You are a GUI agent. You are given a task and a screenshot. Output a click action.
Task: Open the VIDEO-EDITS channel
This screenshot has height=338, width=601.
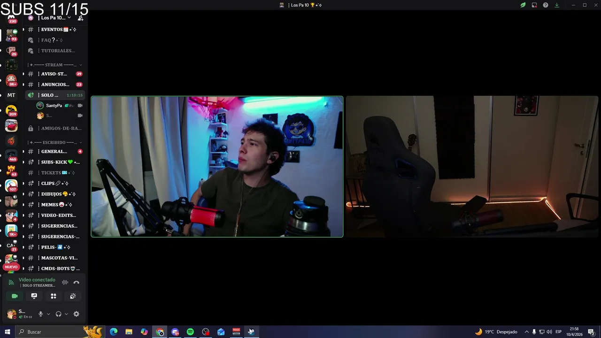click(55, 215)
